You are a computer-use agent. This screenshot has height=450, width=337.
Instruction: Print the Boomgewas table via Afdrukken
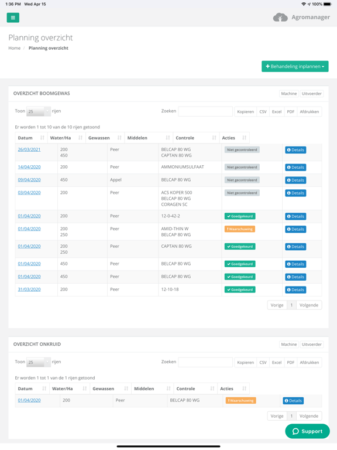[309, 112]
